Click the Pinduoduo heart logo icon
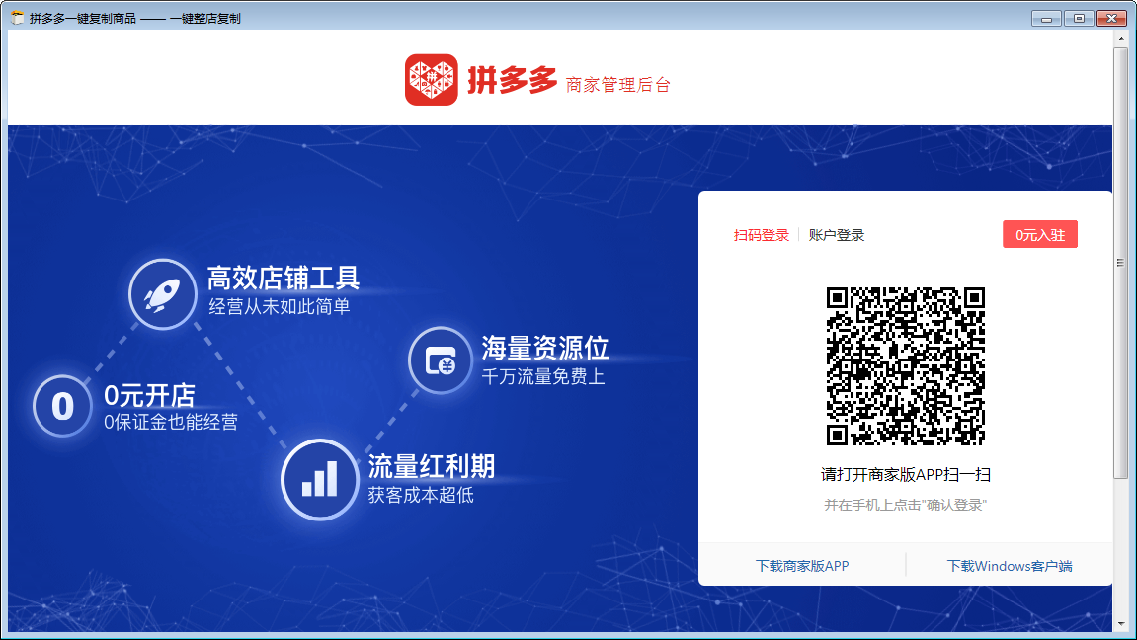 [x=432, y=80]
